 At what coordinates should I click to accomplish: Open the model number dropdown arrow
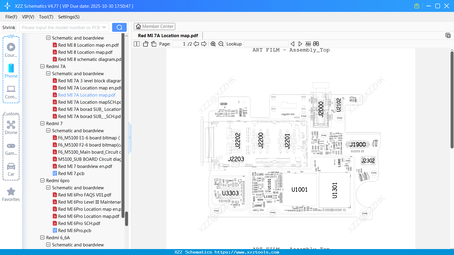click(x=104, y=27)
